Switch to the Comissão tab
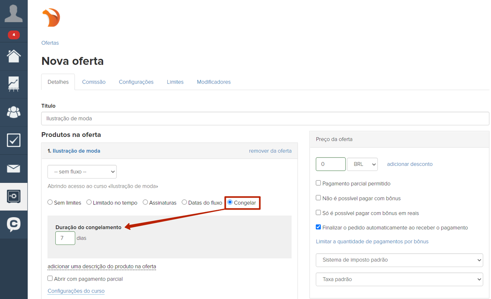This screenshot has width=491, height=299. point(94,82)
